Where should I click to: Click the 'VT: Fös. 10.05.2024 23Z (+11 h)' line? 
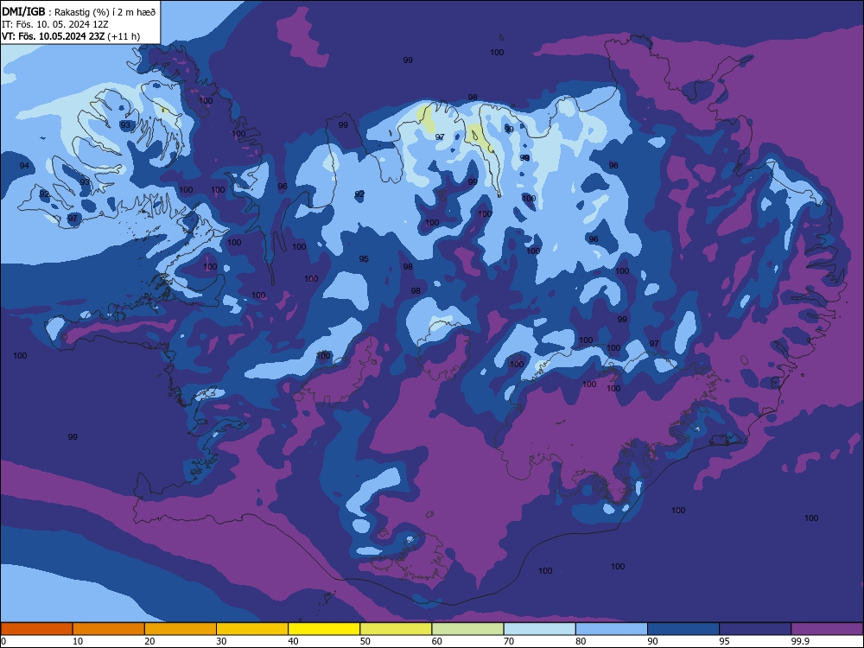click(x=71, y=36)
